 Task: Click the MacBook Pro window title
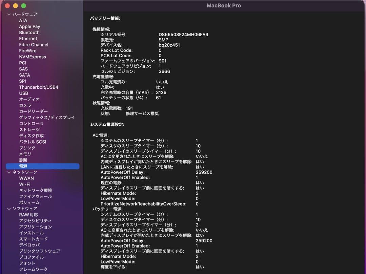[224, 6]
